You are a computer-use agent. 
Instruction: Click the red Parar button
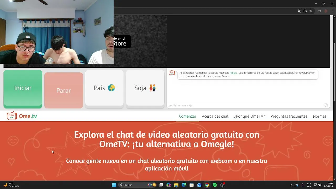click(64, 90)
